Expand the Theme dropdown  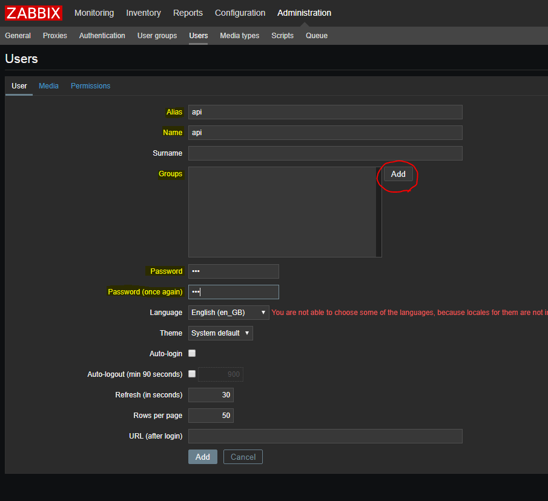tap(220, 333)
